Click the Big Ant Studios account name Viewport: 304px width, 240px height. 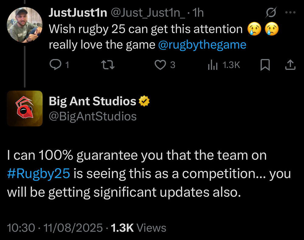click(x=92, y=101)
